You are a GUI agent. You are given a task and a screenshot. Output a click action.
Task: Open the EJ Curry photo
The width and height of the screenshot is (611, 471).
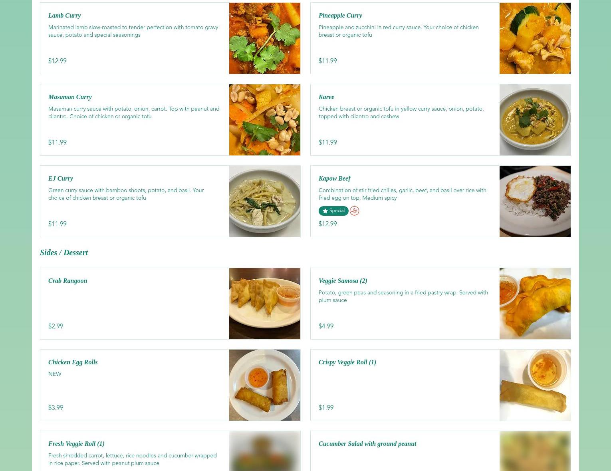click(x=265, y=201)
